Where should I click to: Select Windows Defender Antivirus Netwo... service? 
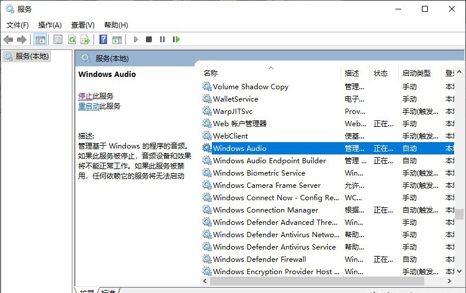click(276, 234)
